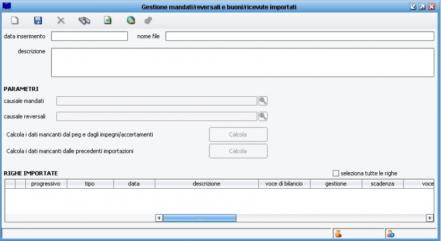This screenshot has width=441, height=241.
Task: Click the binoculars search icon
Action: [84, 21]
